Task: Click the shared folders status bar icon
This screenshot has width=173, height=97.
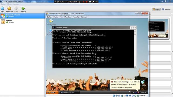Action: (125, 96)
